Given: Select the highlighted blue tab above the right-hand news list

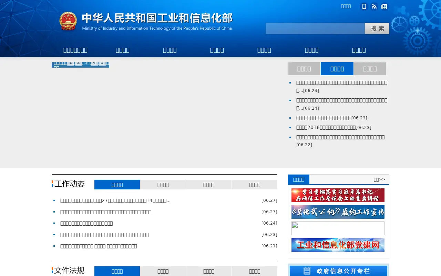Looking at the screenshot, I should [x=337, y=69].
